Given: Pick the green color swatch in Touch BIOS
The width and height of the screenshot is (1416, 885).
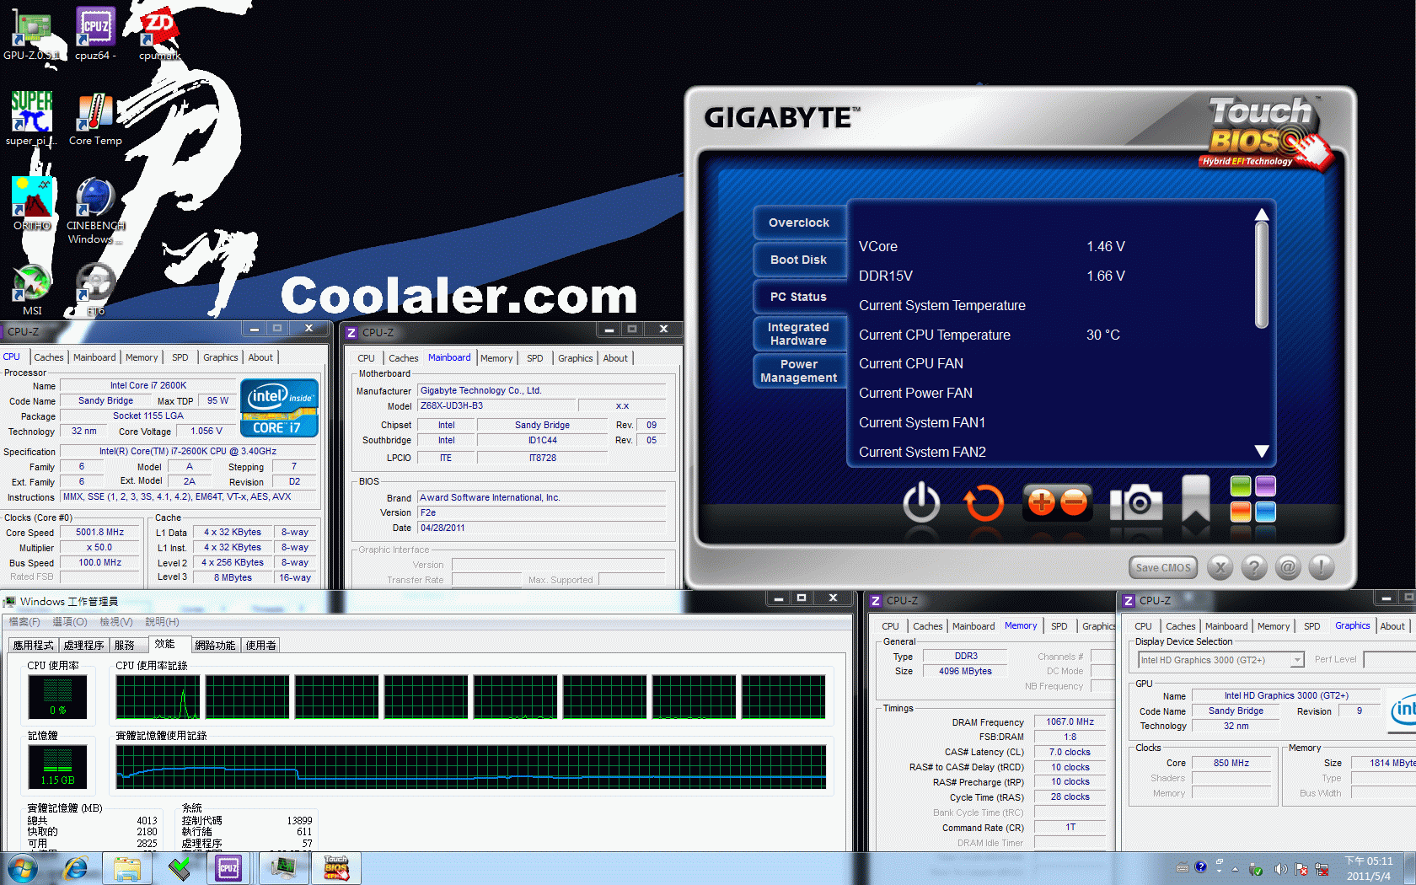Looking at the screenshot, I should (1241, 486).
